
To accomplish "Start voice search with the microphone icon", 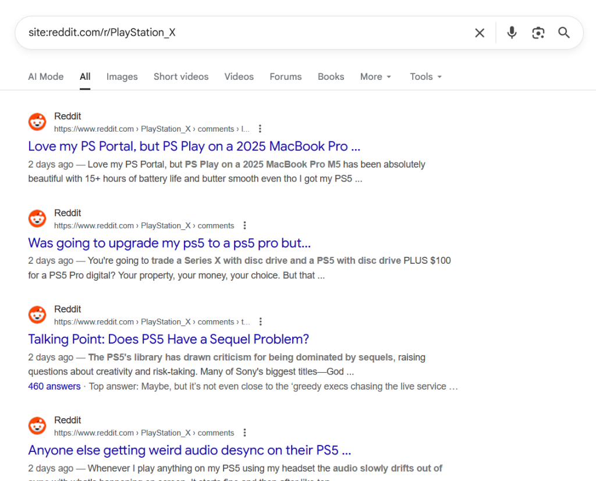I will point(512,33).
